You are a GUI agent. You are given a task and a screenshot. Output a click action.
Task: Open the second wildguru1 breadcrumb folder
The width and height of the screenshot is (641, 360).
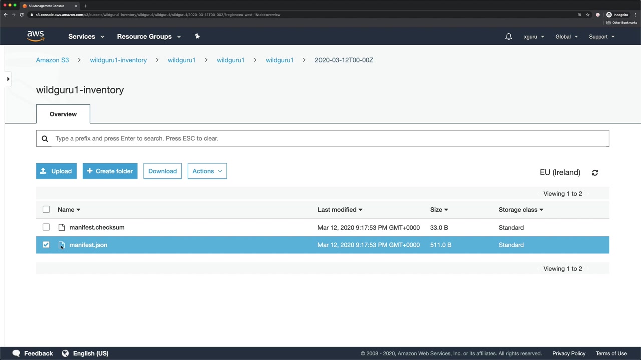230,60
